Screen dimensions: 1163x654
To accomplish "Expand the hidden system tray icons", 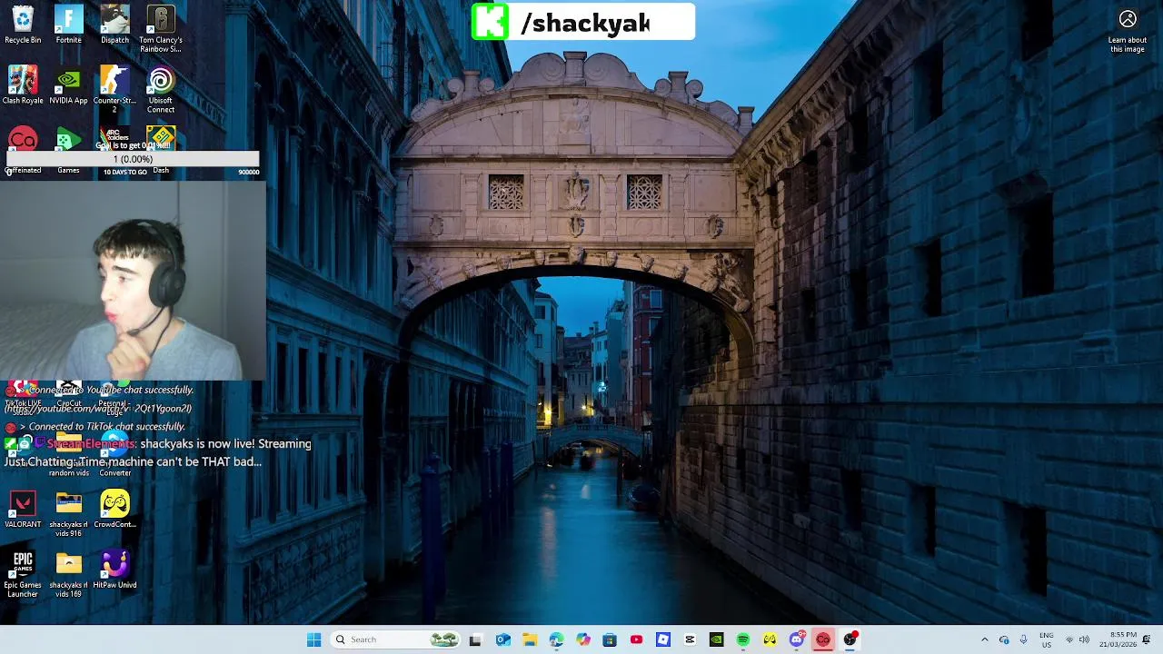I will (x=984, y=639).
